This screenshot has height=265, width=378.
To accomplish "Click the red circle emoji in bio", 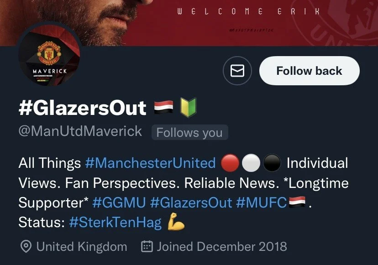I will click(230, 163).
